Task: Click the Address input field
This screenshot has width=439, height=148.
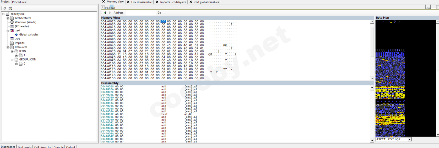Action: click(x=140, y=13)
